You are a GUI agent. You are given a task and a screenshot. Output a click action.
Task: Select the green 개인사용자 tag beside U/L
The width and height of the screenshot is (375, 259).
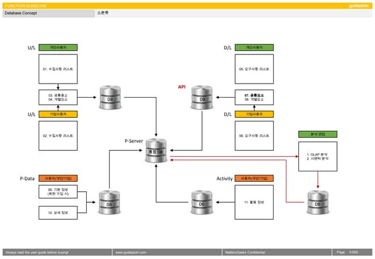click(58, 47)
